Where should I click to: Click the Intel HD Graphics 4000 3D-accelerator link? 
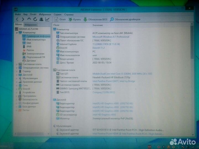point(104,115)
